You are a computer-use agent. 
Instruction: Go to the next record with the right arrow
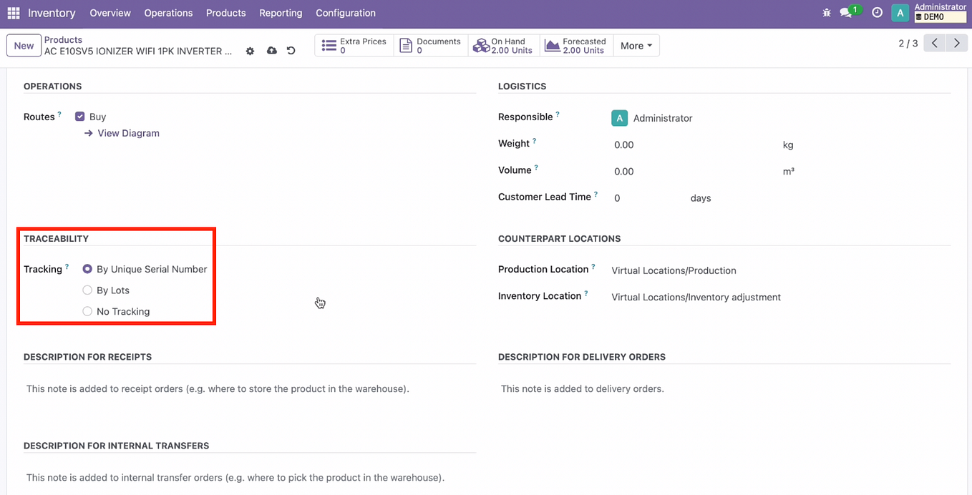tap(957, 43)
